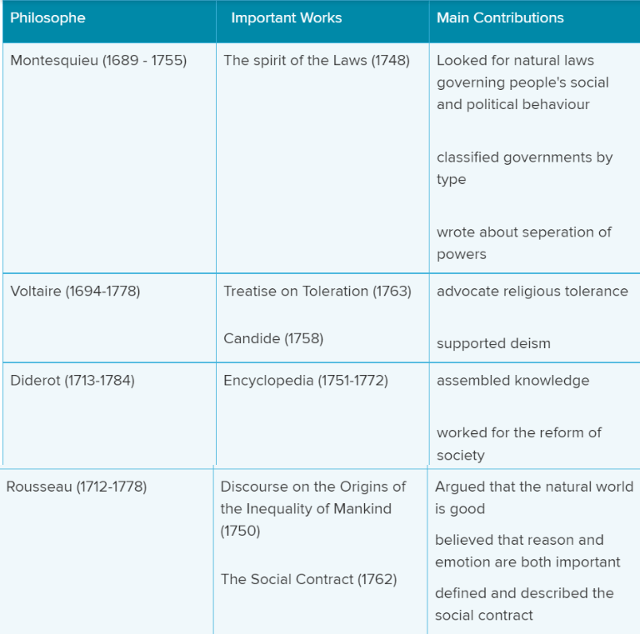Click the Encyclopedia (1751-1772) entry

(306, 381)
